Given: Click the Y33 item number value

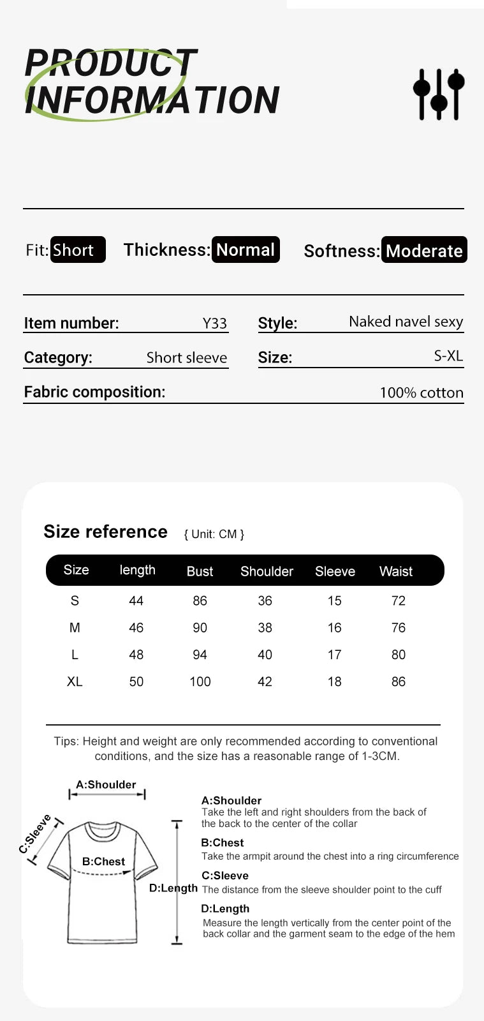Looking at the screenshot, I should click(215, 324).
